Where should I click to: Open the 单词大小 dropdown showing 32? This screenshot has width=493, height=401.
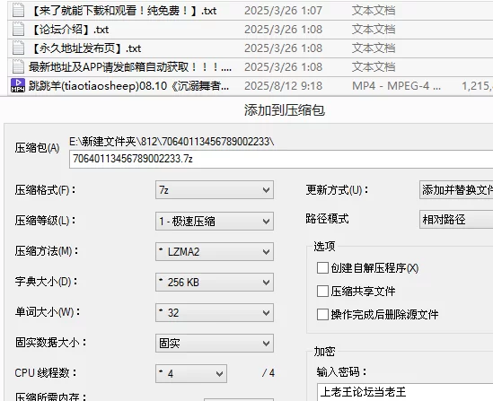pyautogui.click(x=215, y=313)
